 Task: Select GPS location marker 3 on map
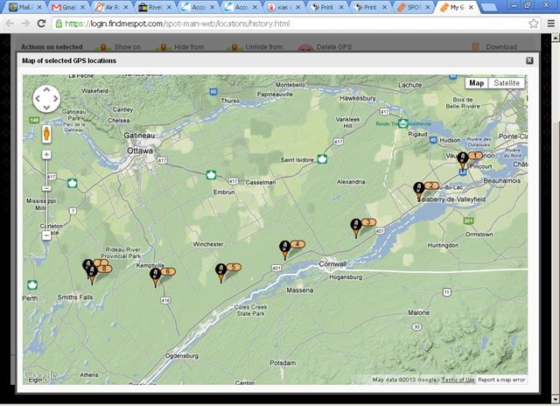356,227
